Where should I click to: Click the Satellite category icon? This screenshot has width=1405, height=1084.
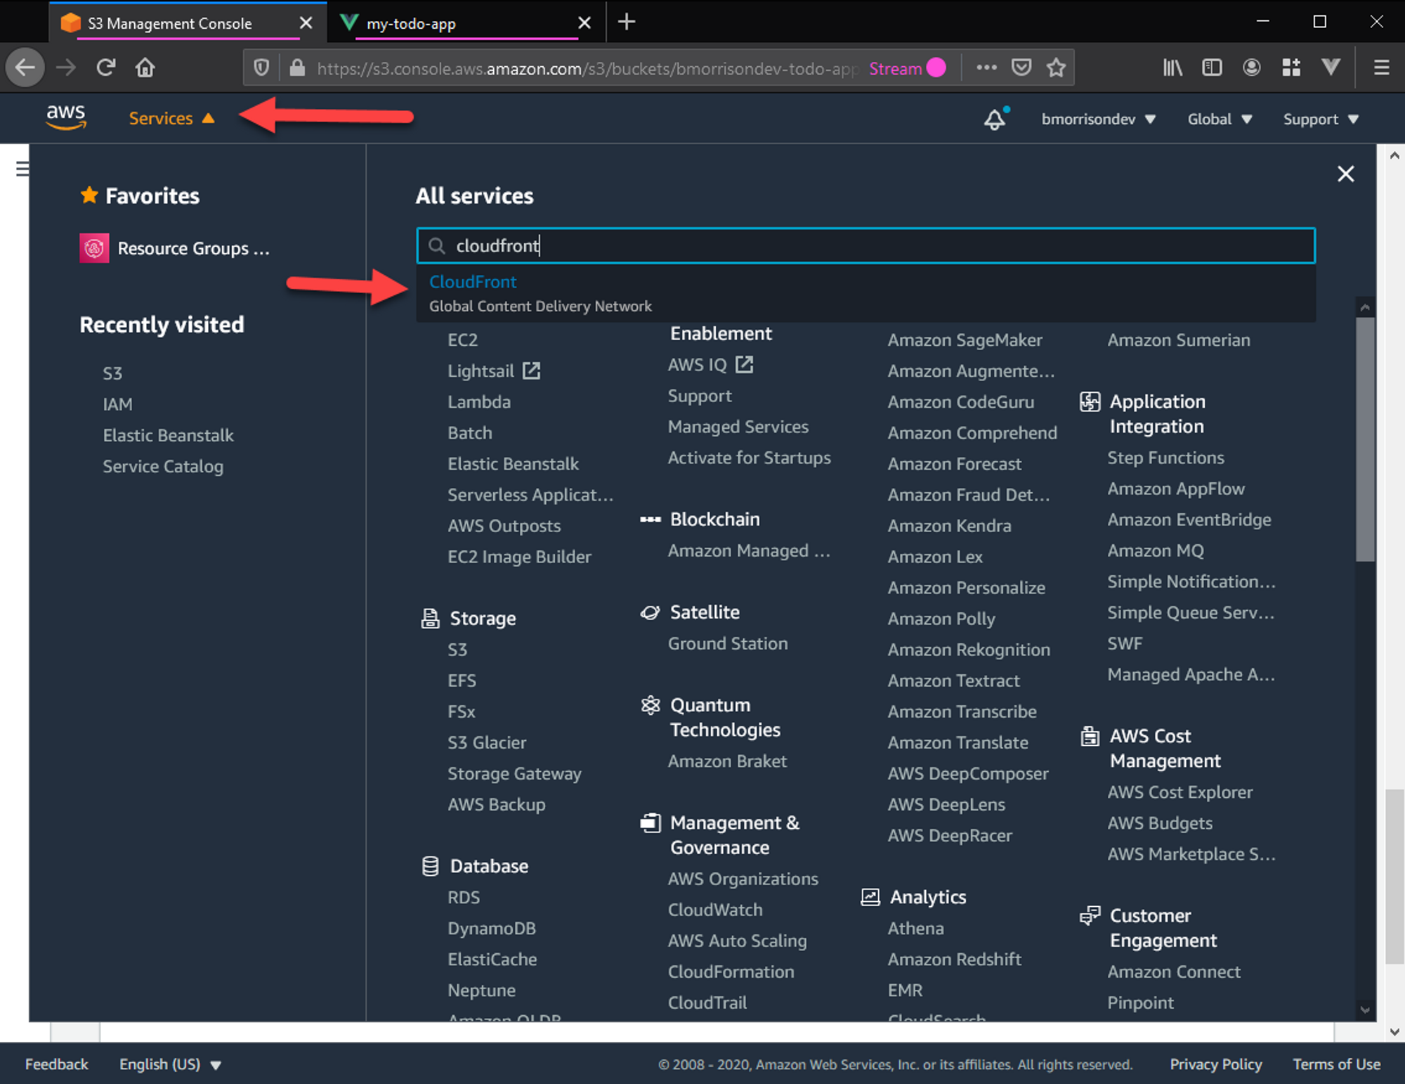click(x=650, y=612)
